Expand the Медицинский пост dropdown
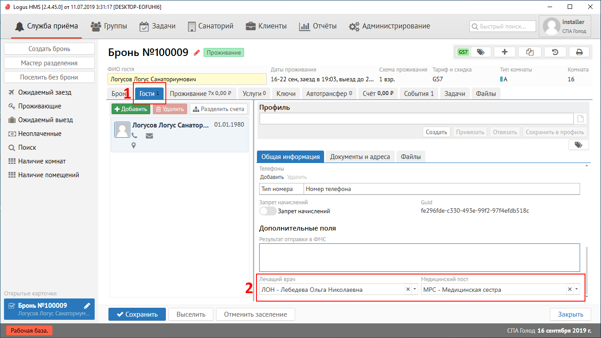Image resolution: width=601 pixels, height=338 pixels. click(577, 290)
